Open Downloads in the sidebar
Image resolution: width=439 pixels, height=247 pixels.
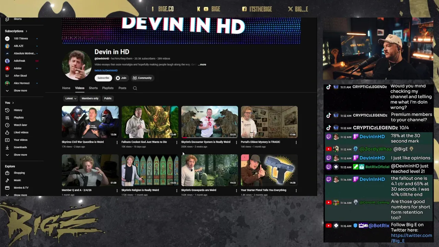click(20, 147)
